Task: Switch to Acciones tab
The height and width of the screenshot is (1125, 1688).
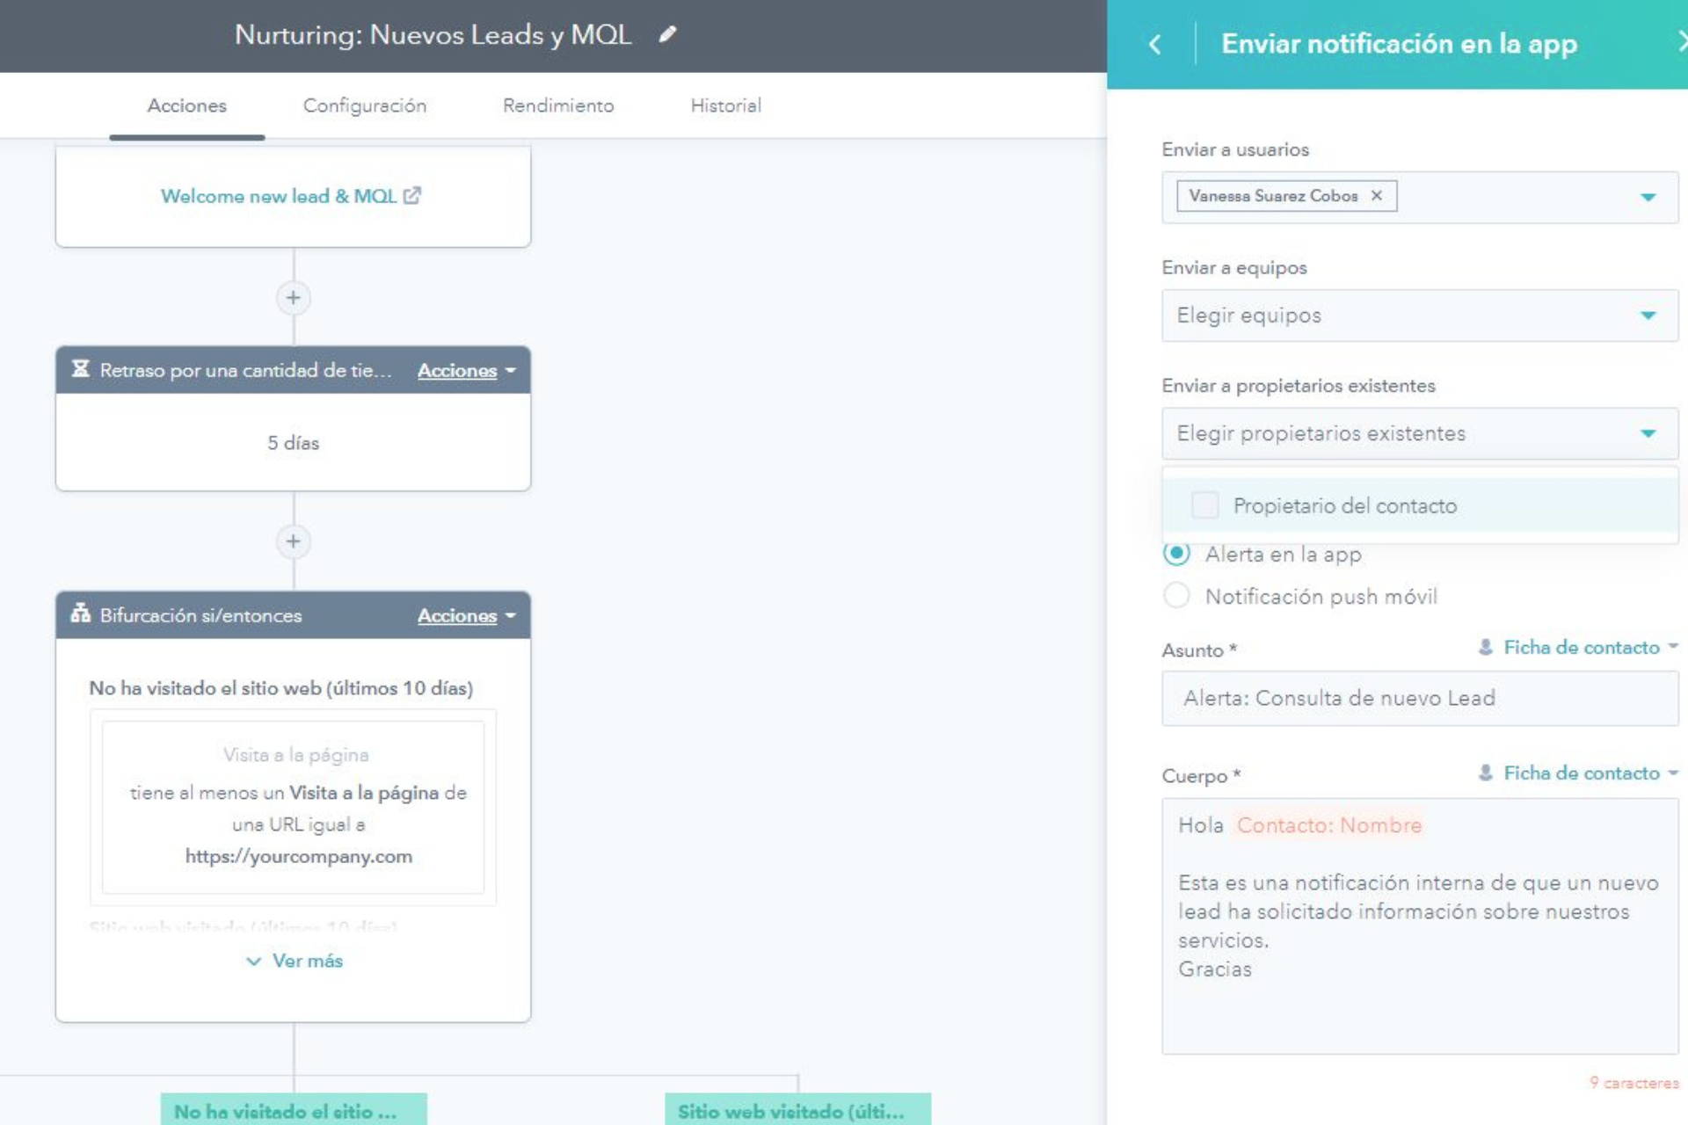Action: coord(186,105)
